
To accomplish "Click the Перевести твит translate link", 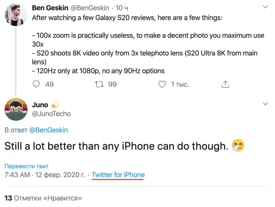I will pyautogui.click(x=26, y=166).
